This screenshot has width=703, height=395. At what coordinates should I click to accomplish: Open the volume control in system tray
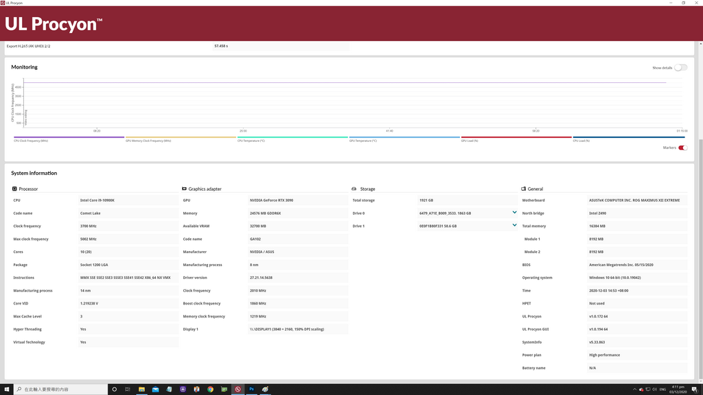654,390
